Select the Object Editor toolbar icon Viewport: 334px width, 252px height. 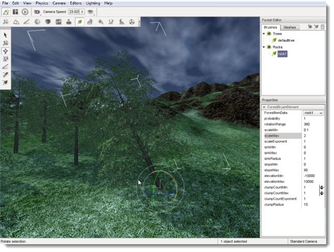6,22
